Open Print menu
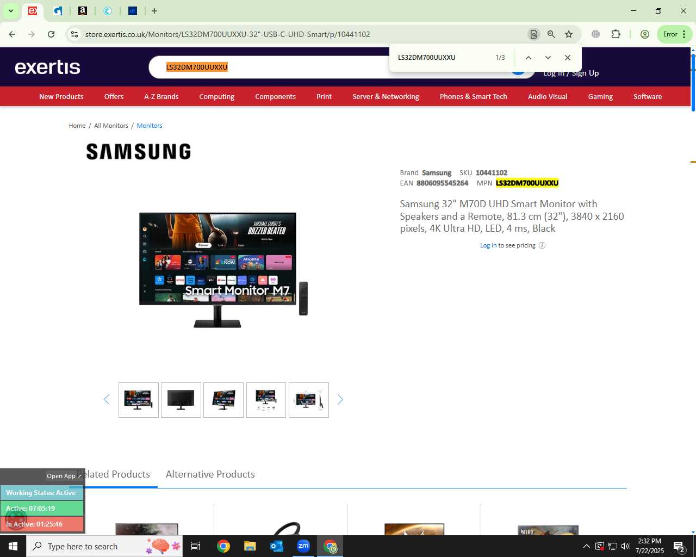Image resolution: width=696 pixels, height=557 pixels. pyautogui.click(x=324, y=96)
